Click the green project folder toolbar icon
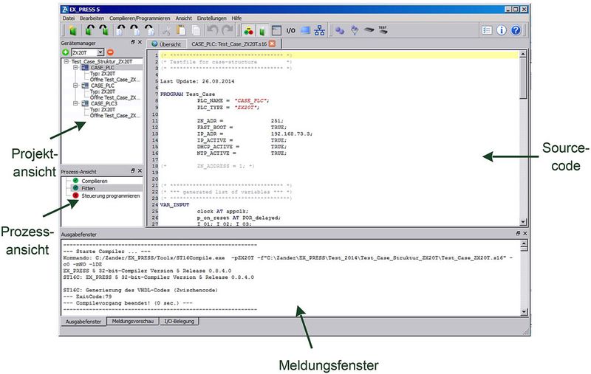 point(73,30)
